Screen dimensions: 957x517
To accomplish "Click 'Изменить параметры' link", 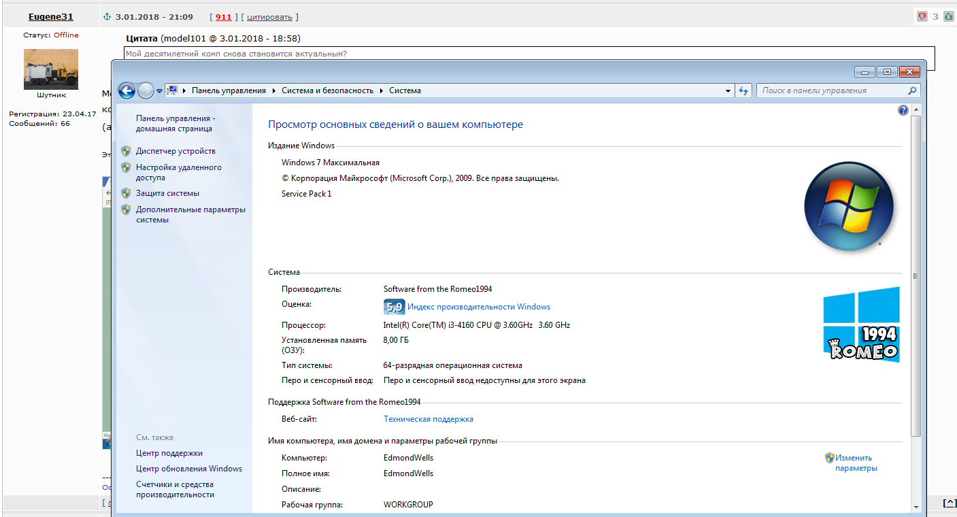I will coord(856,463).
